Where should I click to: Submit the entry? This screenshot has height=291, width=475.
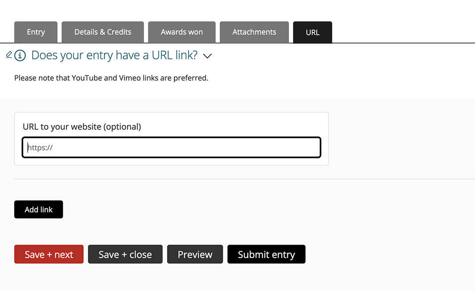click(266, 254)
